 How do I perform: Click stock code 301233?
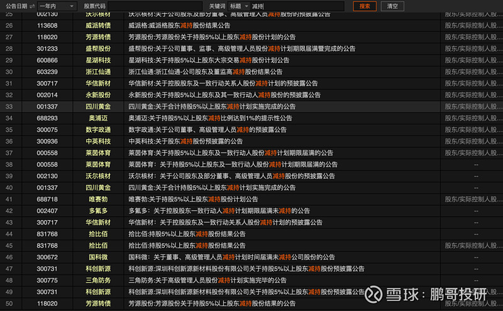[x=47, y=49]
